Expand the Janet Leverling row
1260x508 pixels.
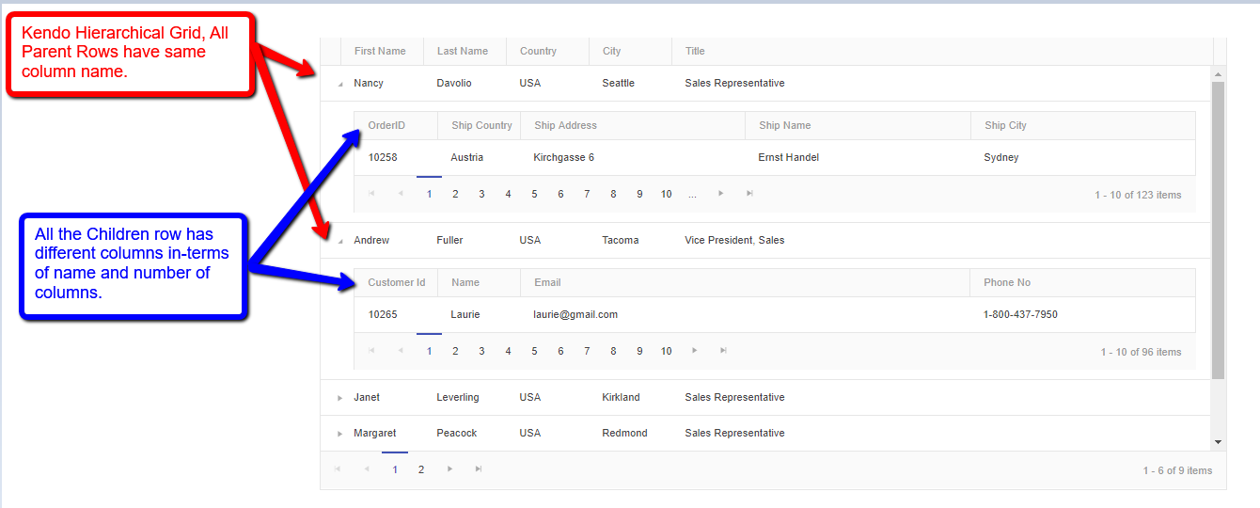(339, 398)
